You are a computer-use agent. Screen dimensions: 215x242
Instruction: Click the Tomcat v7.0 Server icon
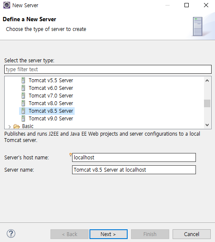(x=23, y=95)
